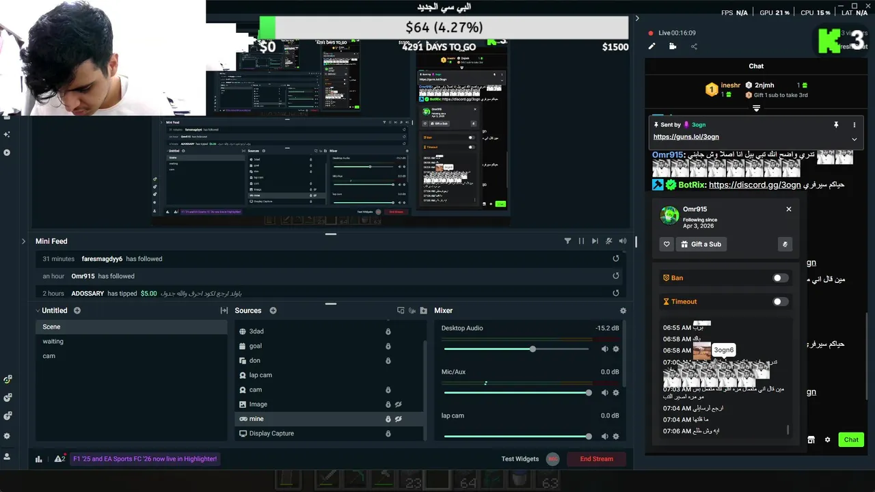The height and width of the screenshot is (492, 875).
Task: Mute the lap cam audio
Action: (604, 437)
